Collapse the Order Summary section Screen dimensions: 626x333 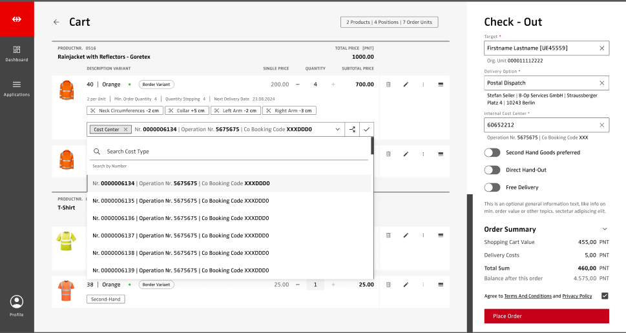[605, 229]
